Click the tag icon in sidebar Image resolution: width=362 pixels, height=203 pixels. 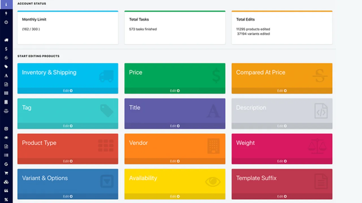6,67
